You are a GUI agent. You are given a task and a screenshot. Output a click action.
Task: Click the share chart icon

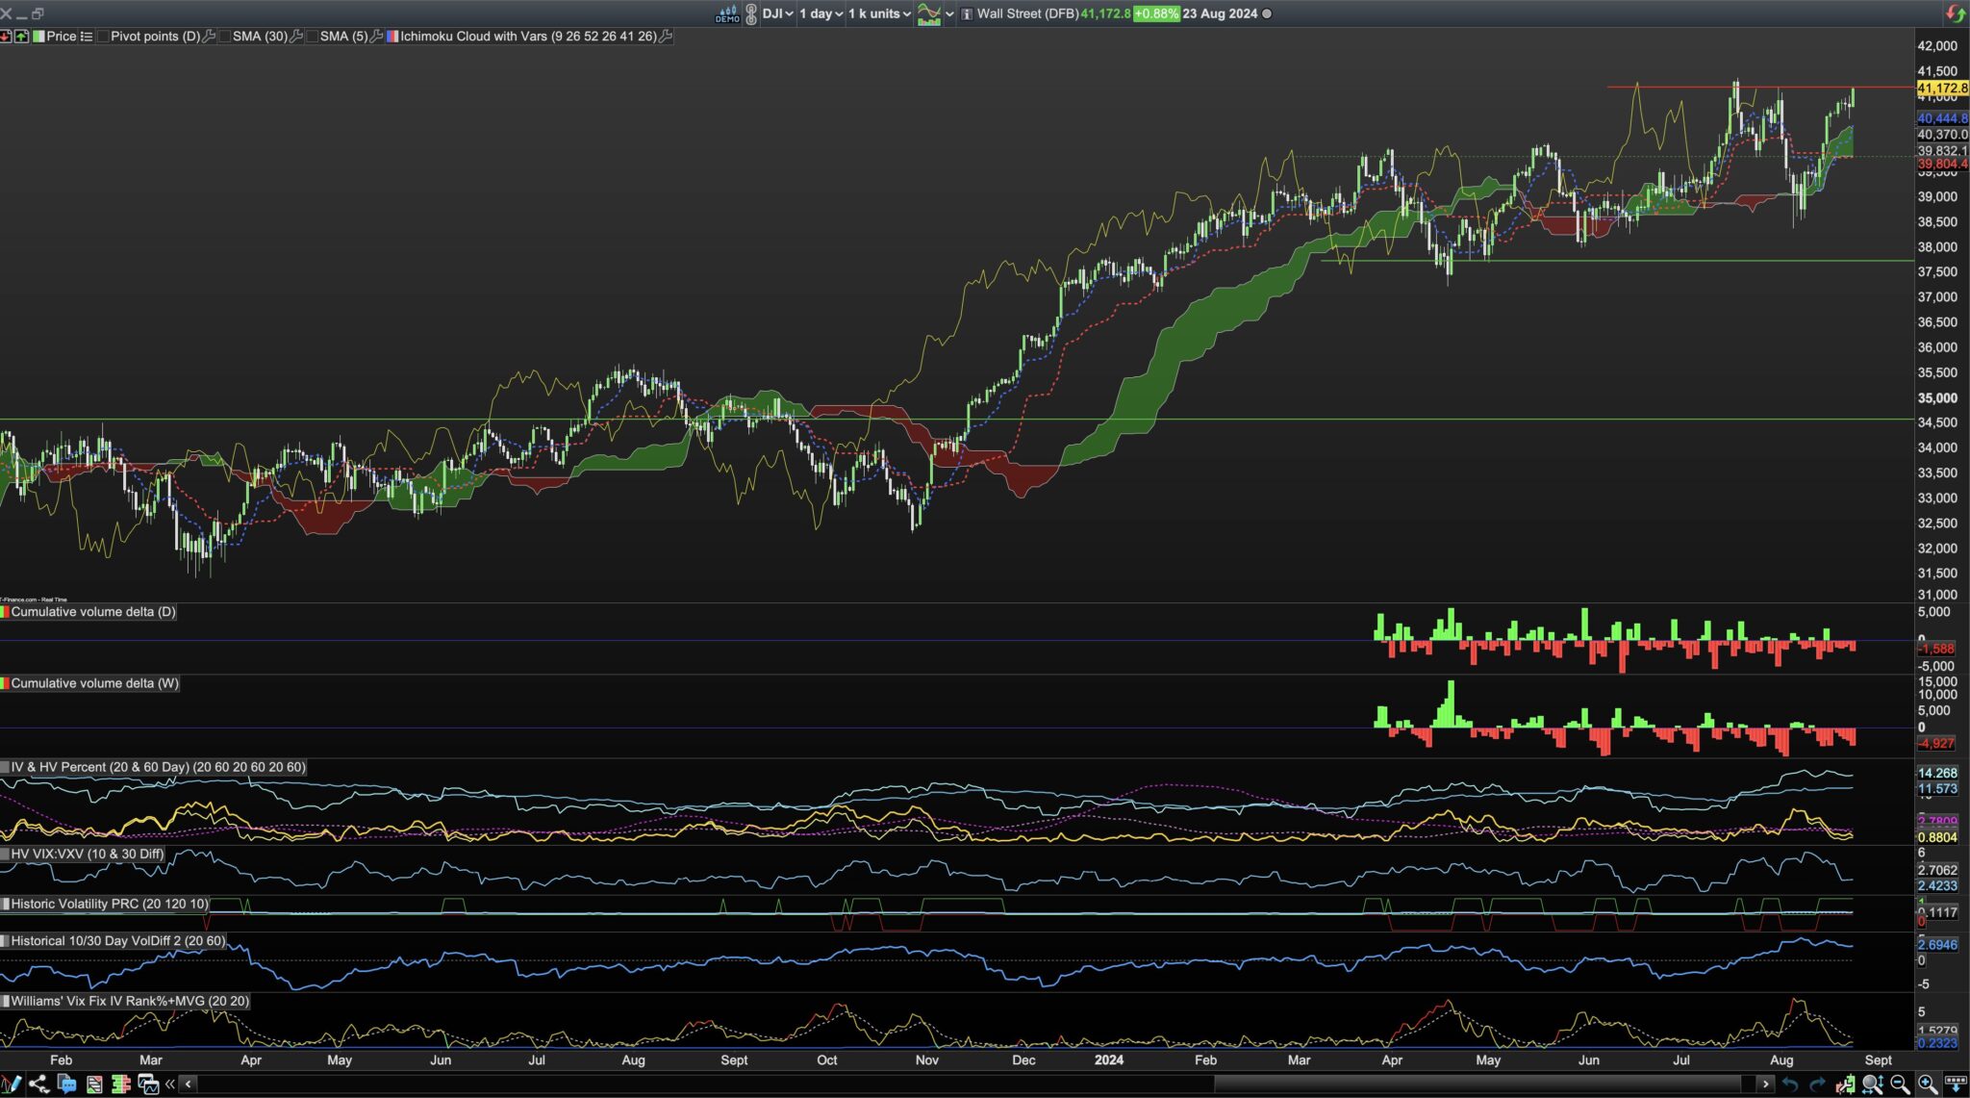[x=38, y=1085]
